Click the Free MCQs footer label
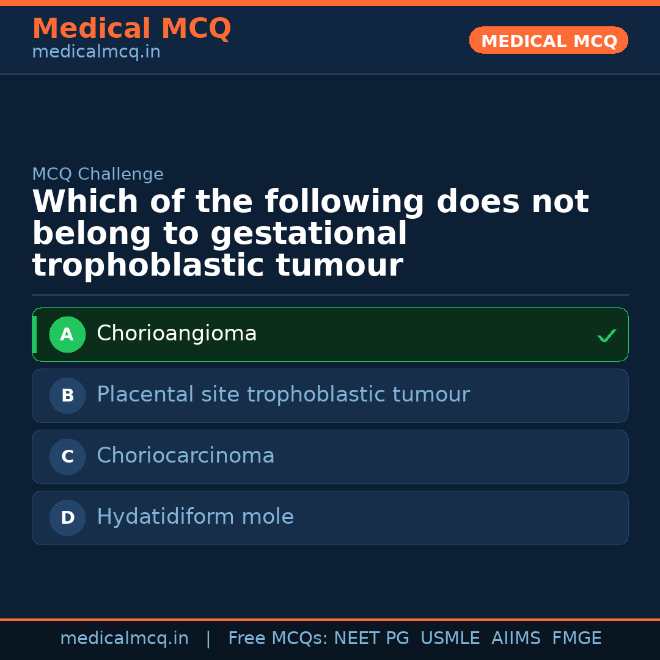This screenshot has width=660, height=660. click(x=277, y=639)
